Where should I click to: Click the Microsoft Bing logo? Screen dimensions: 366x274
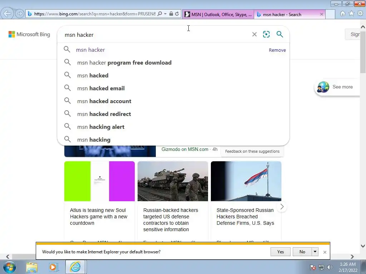pyautogui.click(x=29, y=34)
